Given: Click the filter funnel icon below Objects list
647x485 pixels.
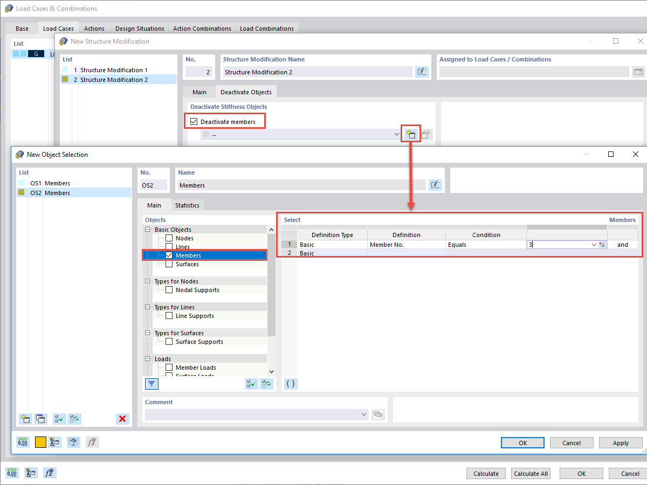Looking at the screenshot, I should point(152,384).
